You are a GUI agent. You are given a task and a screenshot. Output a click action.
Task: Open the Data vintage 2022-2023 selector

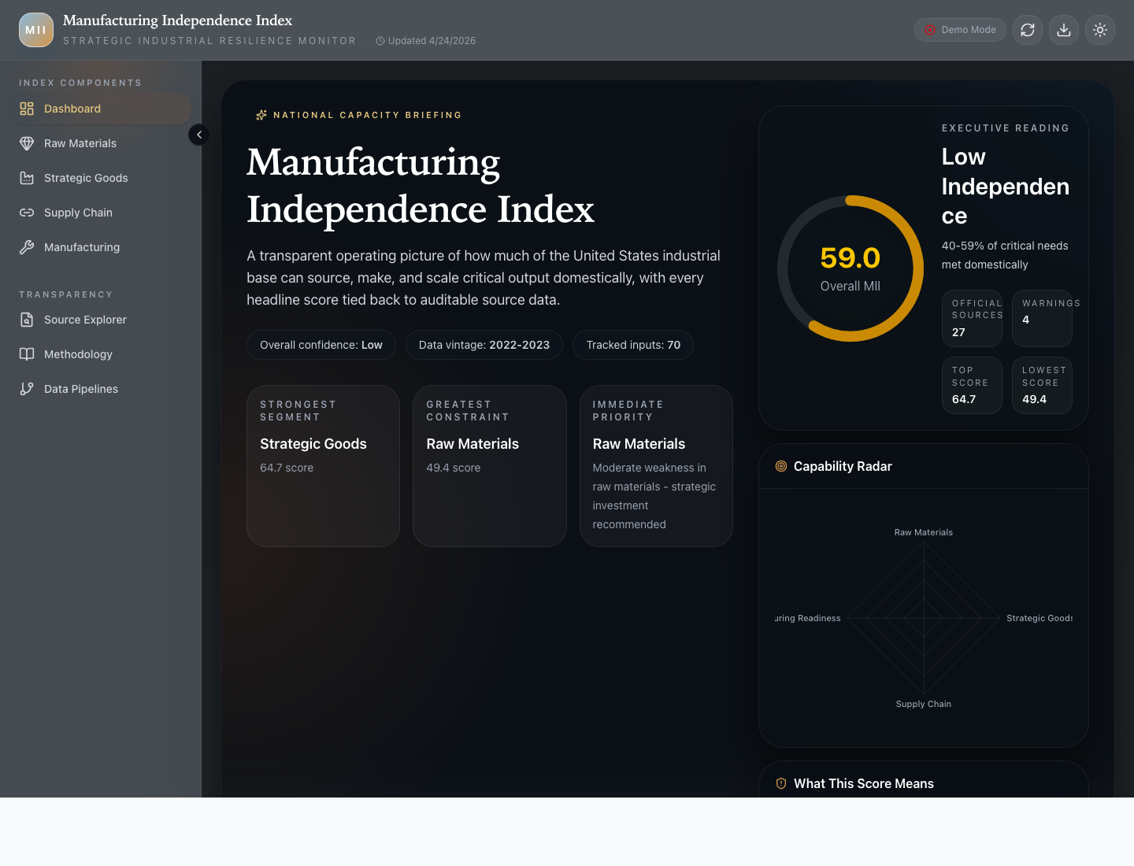pyautogui.click(x=484, y=345)
